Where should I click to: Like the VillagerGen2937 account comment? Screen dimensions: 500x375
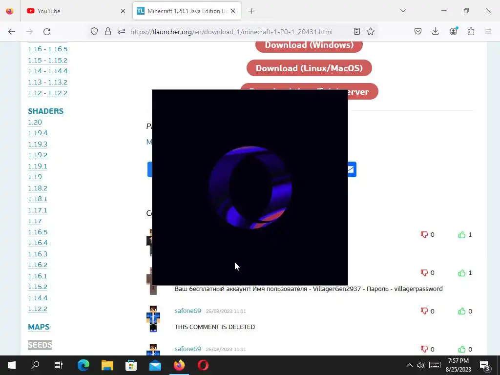(x=462, y=273)
